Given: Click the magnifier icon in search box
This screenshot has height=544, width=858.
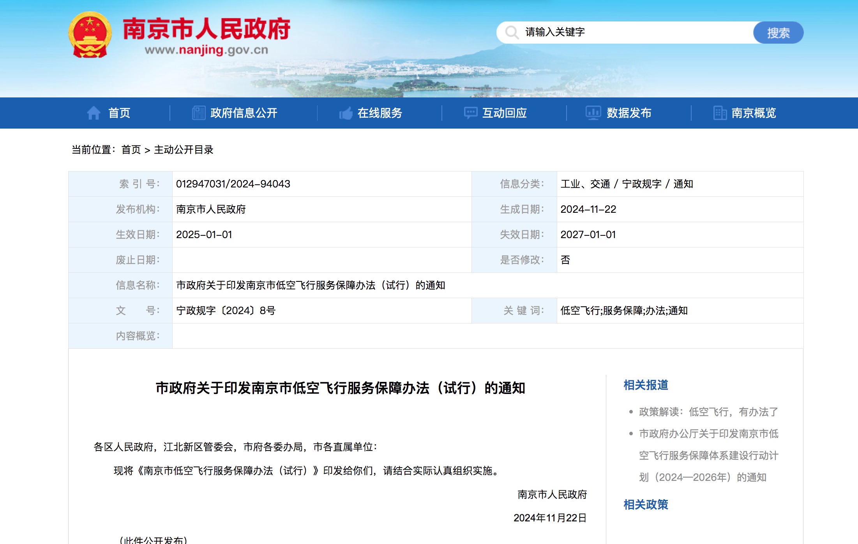Looking at the screenshot, I should click(x=512, y=32).
